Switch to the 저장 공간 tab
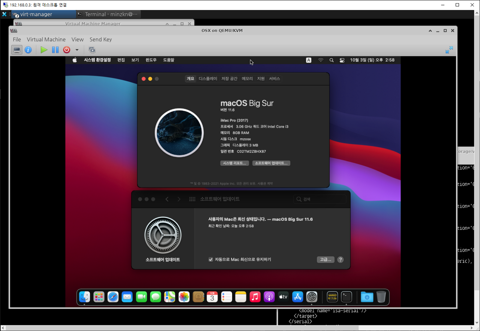 (x=229, y=79)
